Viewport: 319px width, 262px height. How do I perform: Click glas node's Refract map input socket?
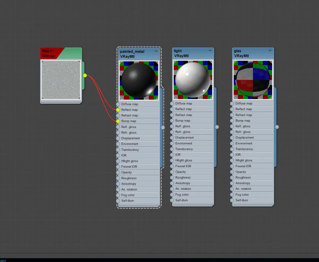232,115
